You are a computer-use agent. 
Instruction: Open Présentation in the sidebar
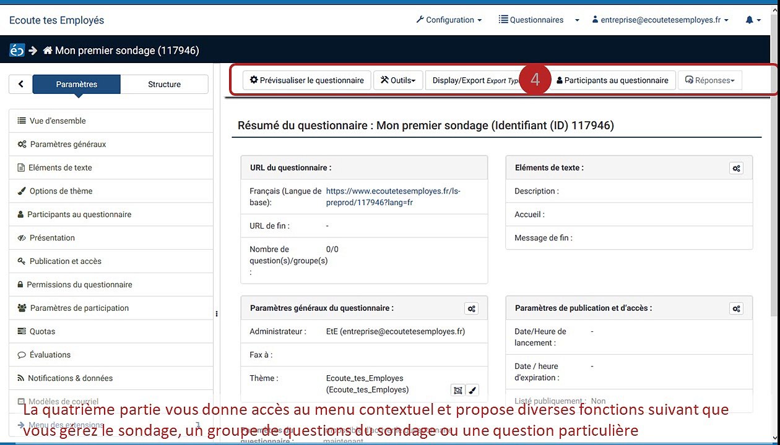(x=111, y=238)
